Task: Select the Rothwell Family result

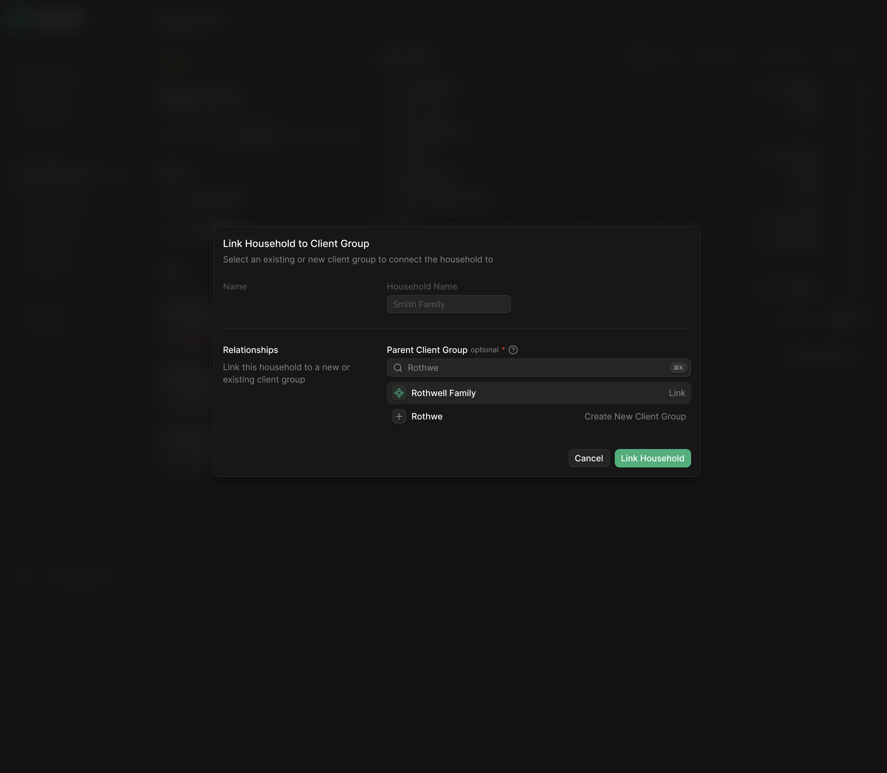Action: pos(538,393)
